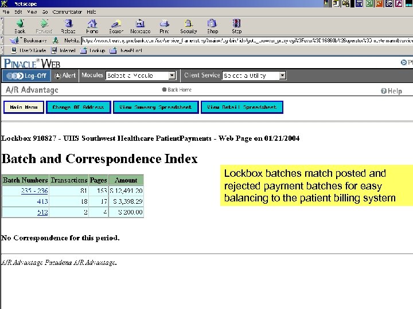Viewport: 413px width, 309px height.
Task: Click the Back Home bullet link
Action: point(177,90)
